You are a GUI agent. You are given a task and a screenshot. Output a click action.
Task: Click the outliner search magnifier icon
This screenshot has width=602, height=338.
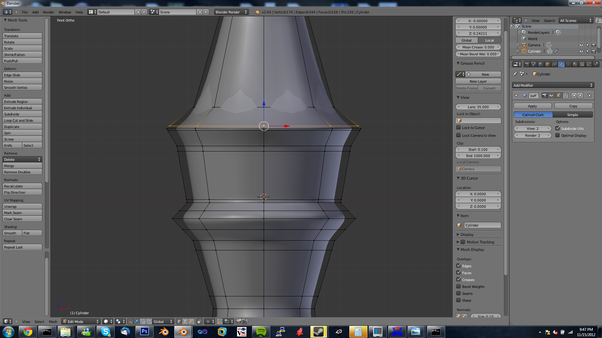599,20
